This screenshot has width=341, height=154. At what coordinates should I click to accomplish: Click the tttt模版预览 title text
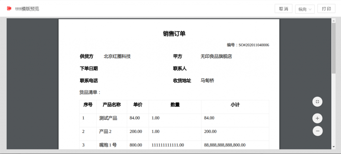[x=27, y=9]
